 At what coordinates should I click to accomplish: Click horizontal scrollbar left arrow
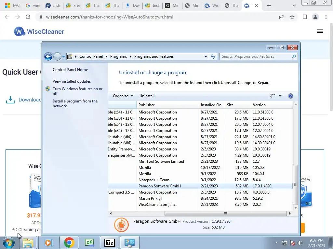click(x=111, y=213)
